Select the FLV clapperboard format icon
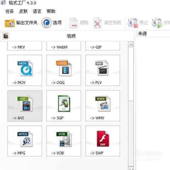The width and height of the screenshot is (170, 170). pos(102,68)
